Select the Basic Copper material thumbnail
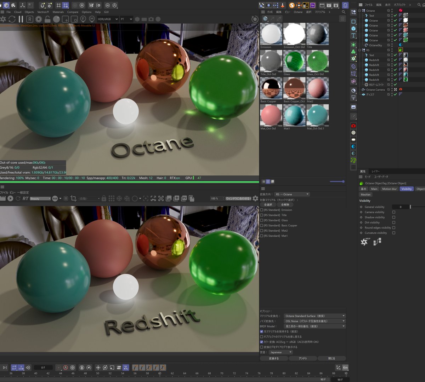The width and height of the screenshot is (425, 382). 271,88
